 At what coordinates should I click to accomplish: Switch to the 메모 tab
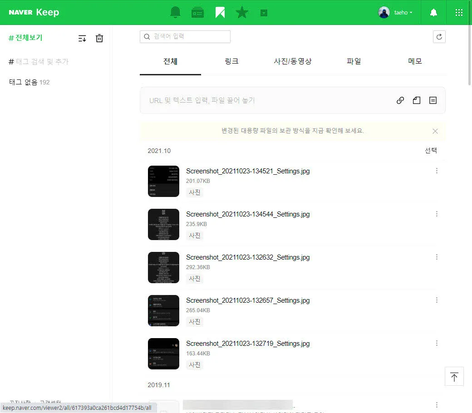[414, 61]
